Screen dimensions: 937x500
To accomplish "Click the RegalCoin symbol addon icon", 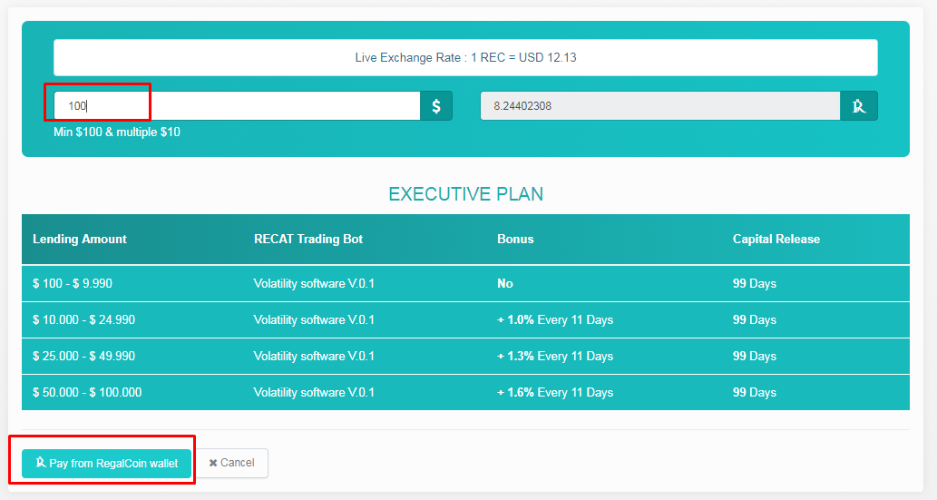I will pyautogui.click(x=859, y=106).
